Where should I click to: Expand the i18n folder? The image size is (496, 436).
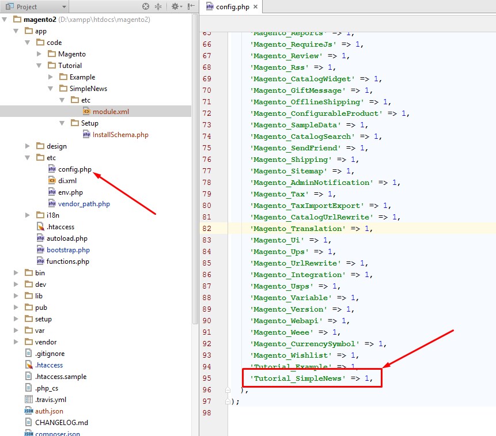[x=28, y=215]
